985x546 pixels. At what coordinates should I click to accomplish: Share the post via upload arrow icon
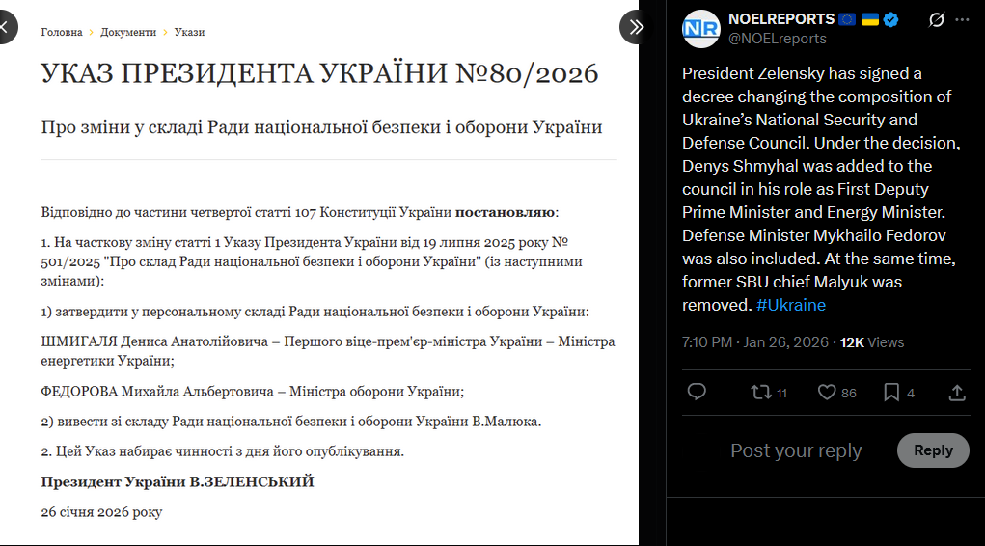pyautogui.click(x=957, y=393)
